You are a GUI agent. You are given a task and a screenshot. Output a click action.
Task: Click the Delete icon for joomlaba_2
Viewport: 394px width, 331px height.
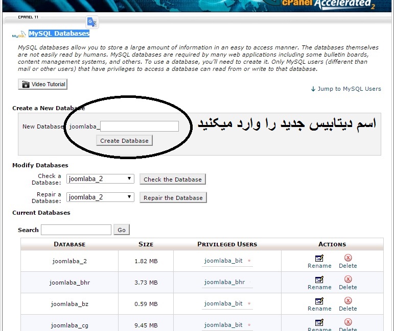pos(348,258)
